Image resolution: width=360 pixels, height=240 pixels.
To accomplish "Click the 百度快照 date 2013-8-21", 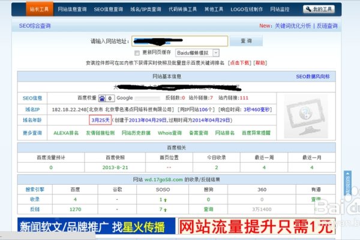I will click(115, 167).
